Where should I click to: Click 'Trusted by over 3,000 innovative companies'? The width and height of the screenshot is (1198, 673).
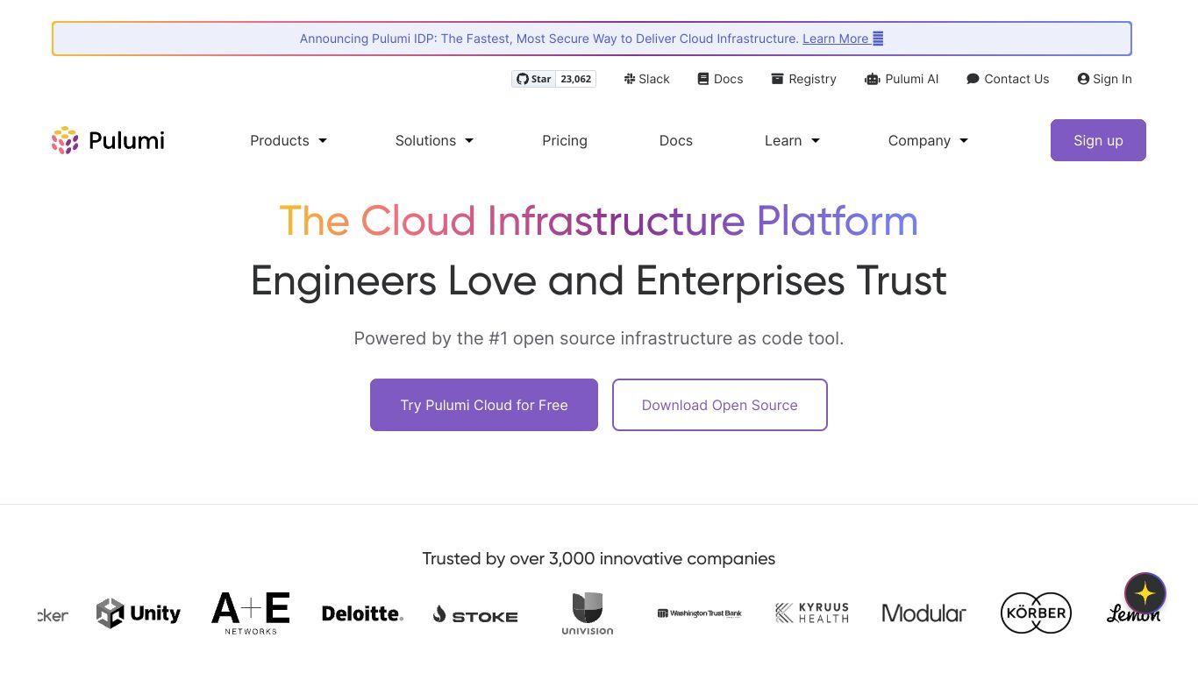click(599, 559)
